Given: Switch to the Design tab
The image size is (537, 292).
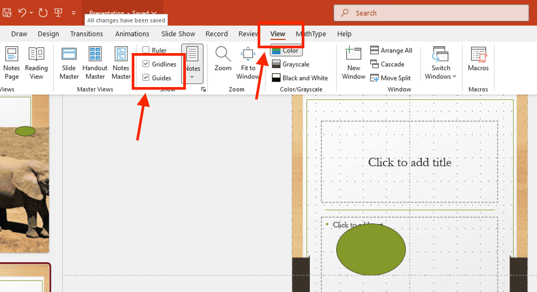Looking at the screenshot, I should (x=48, y=34).
